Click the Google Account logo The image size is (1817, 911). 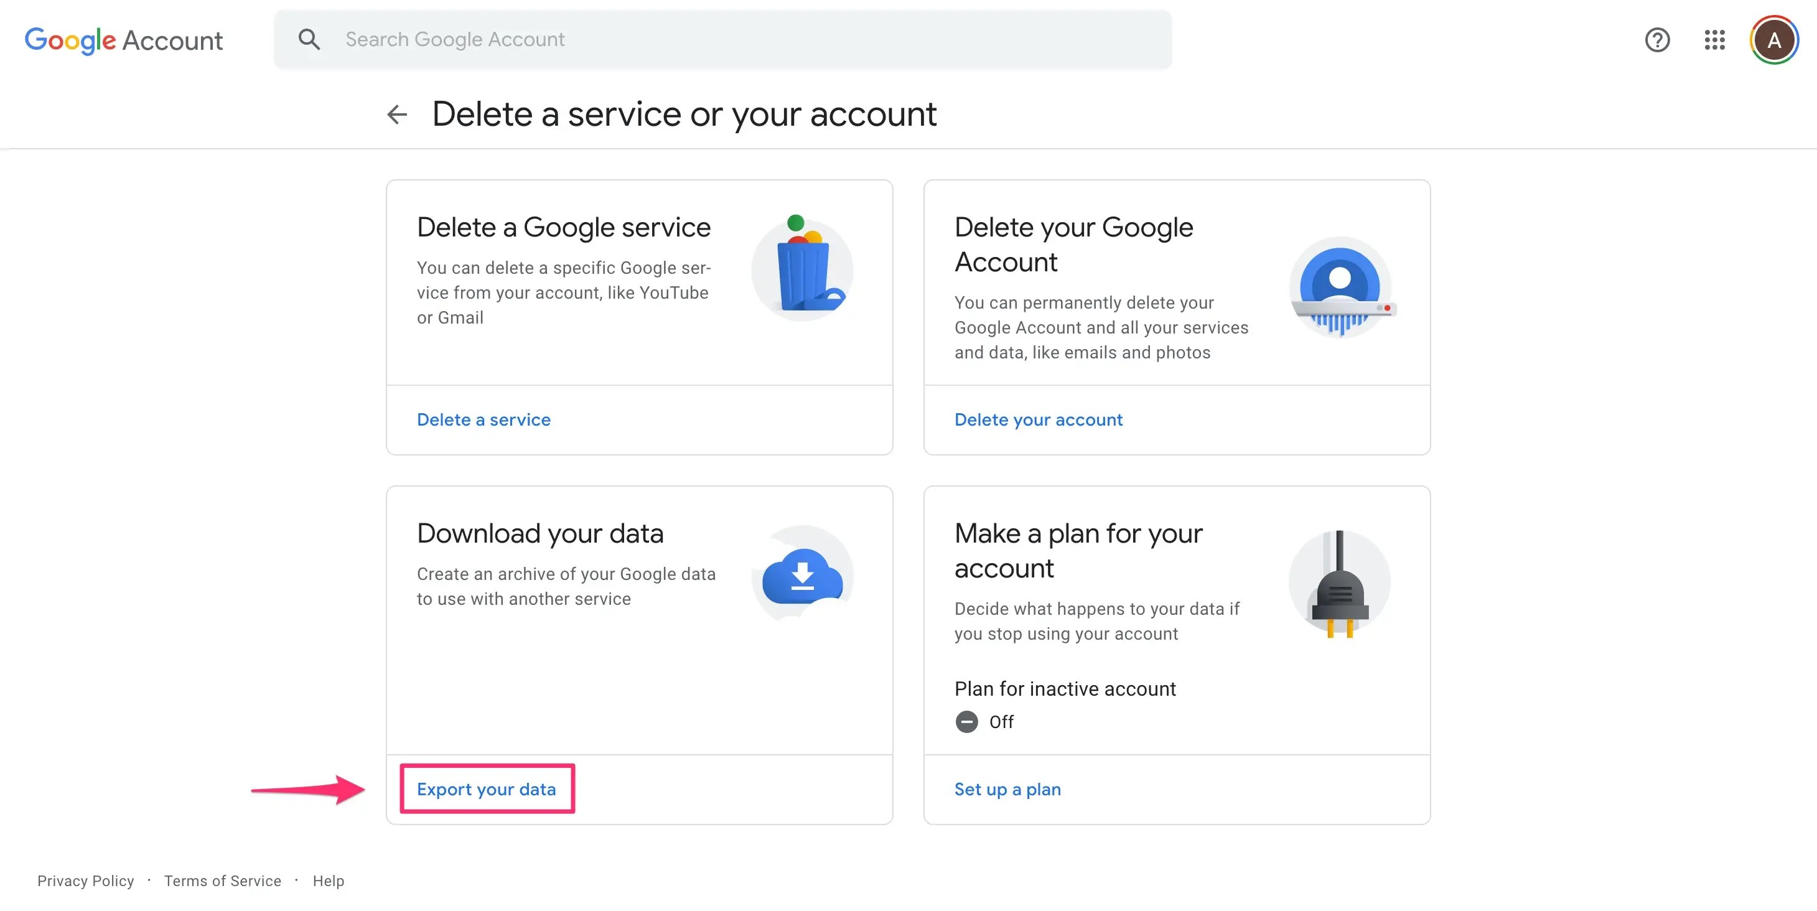(123, 40)
